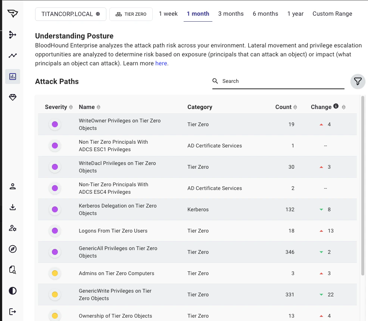The image size is (368, 321).
Task: Open the trend line chart sidebar icon
Action: coord(13,56)
